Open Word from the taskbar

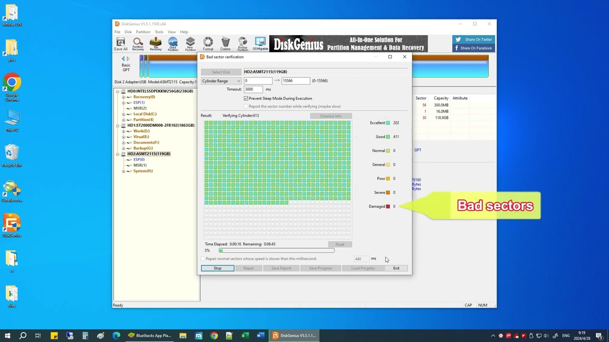coord(260,335)
